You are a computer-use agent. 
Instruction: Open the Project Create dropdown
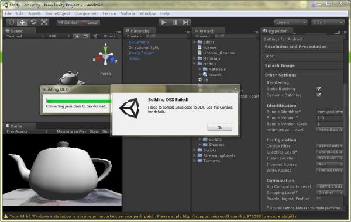(x=203, y=36)
